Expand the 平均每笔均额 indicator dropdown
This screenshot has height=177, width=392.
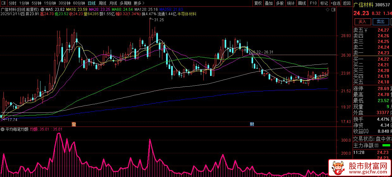tap(3, 129)
